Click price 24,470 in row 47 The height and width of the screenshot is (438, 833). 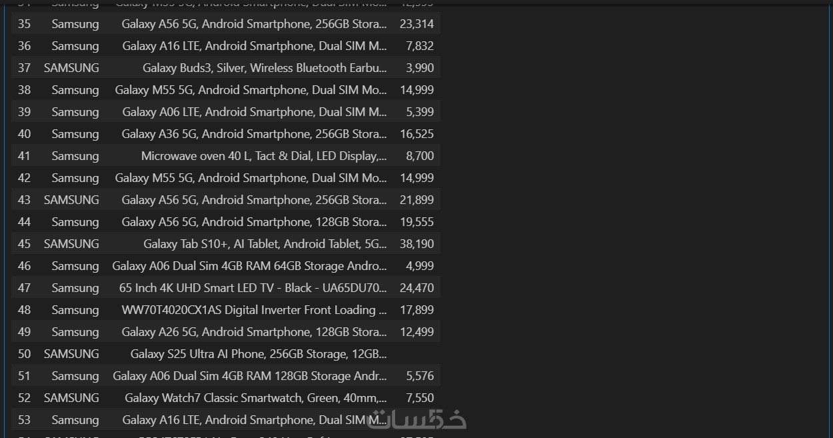coord(416,288)
